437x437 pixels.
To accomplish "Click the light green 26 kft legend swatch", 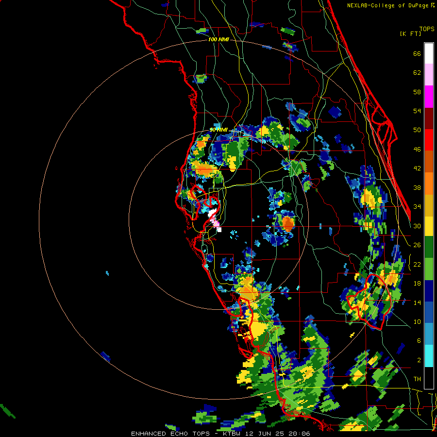I will pyautogui.click(x=429, y=269).
